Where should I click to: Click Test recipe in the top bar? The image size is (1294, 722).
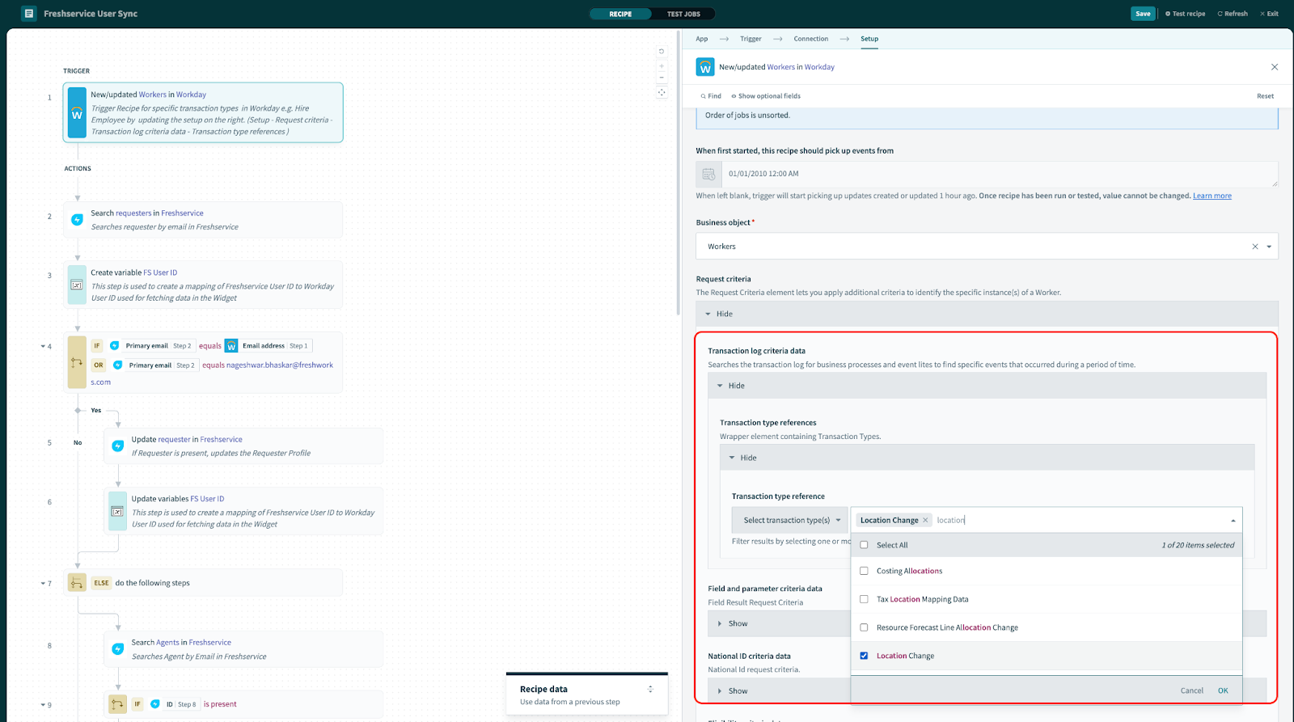point(1185,14)
